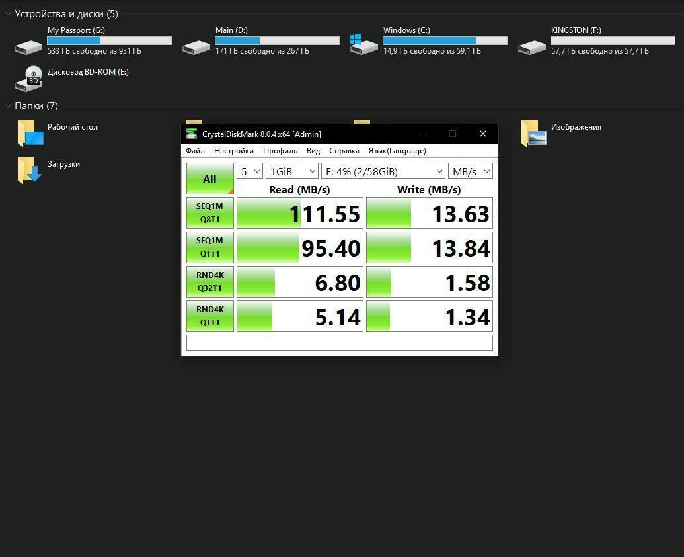Image resolution: width=684 pixels, height=557 pixels.
Task: Open the MB/s unit dropdown
Action: (x=471, y=171)
